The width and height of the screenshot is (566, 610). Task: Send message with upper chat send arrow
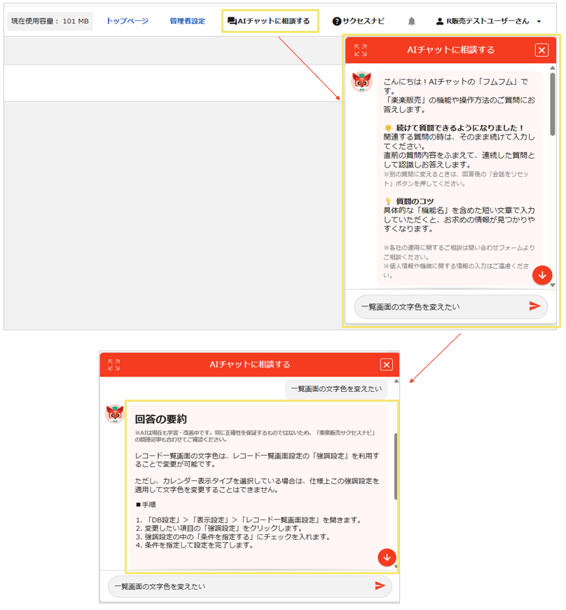click(x=535, y=306)
